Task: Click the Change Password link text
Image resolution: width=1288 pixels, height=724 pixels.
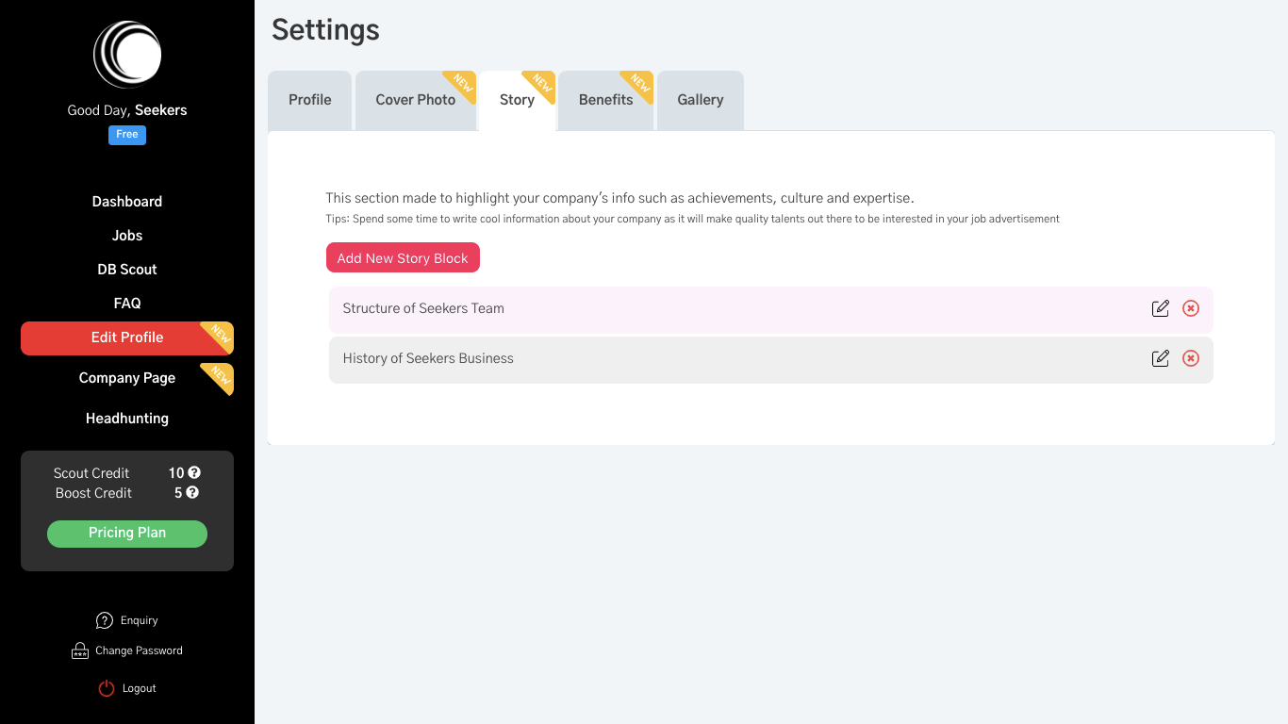Action: click(x=139, y=650)
